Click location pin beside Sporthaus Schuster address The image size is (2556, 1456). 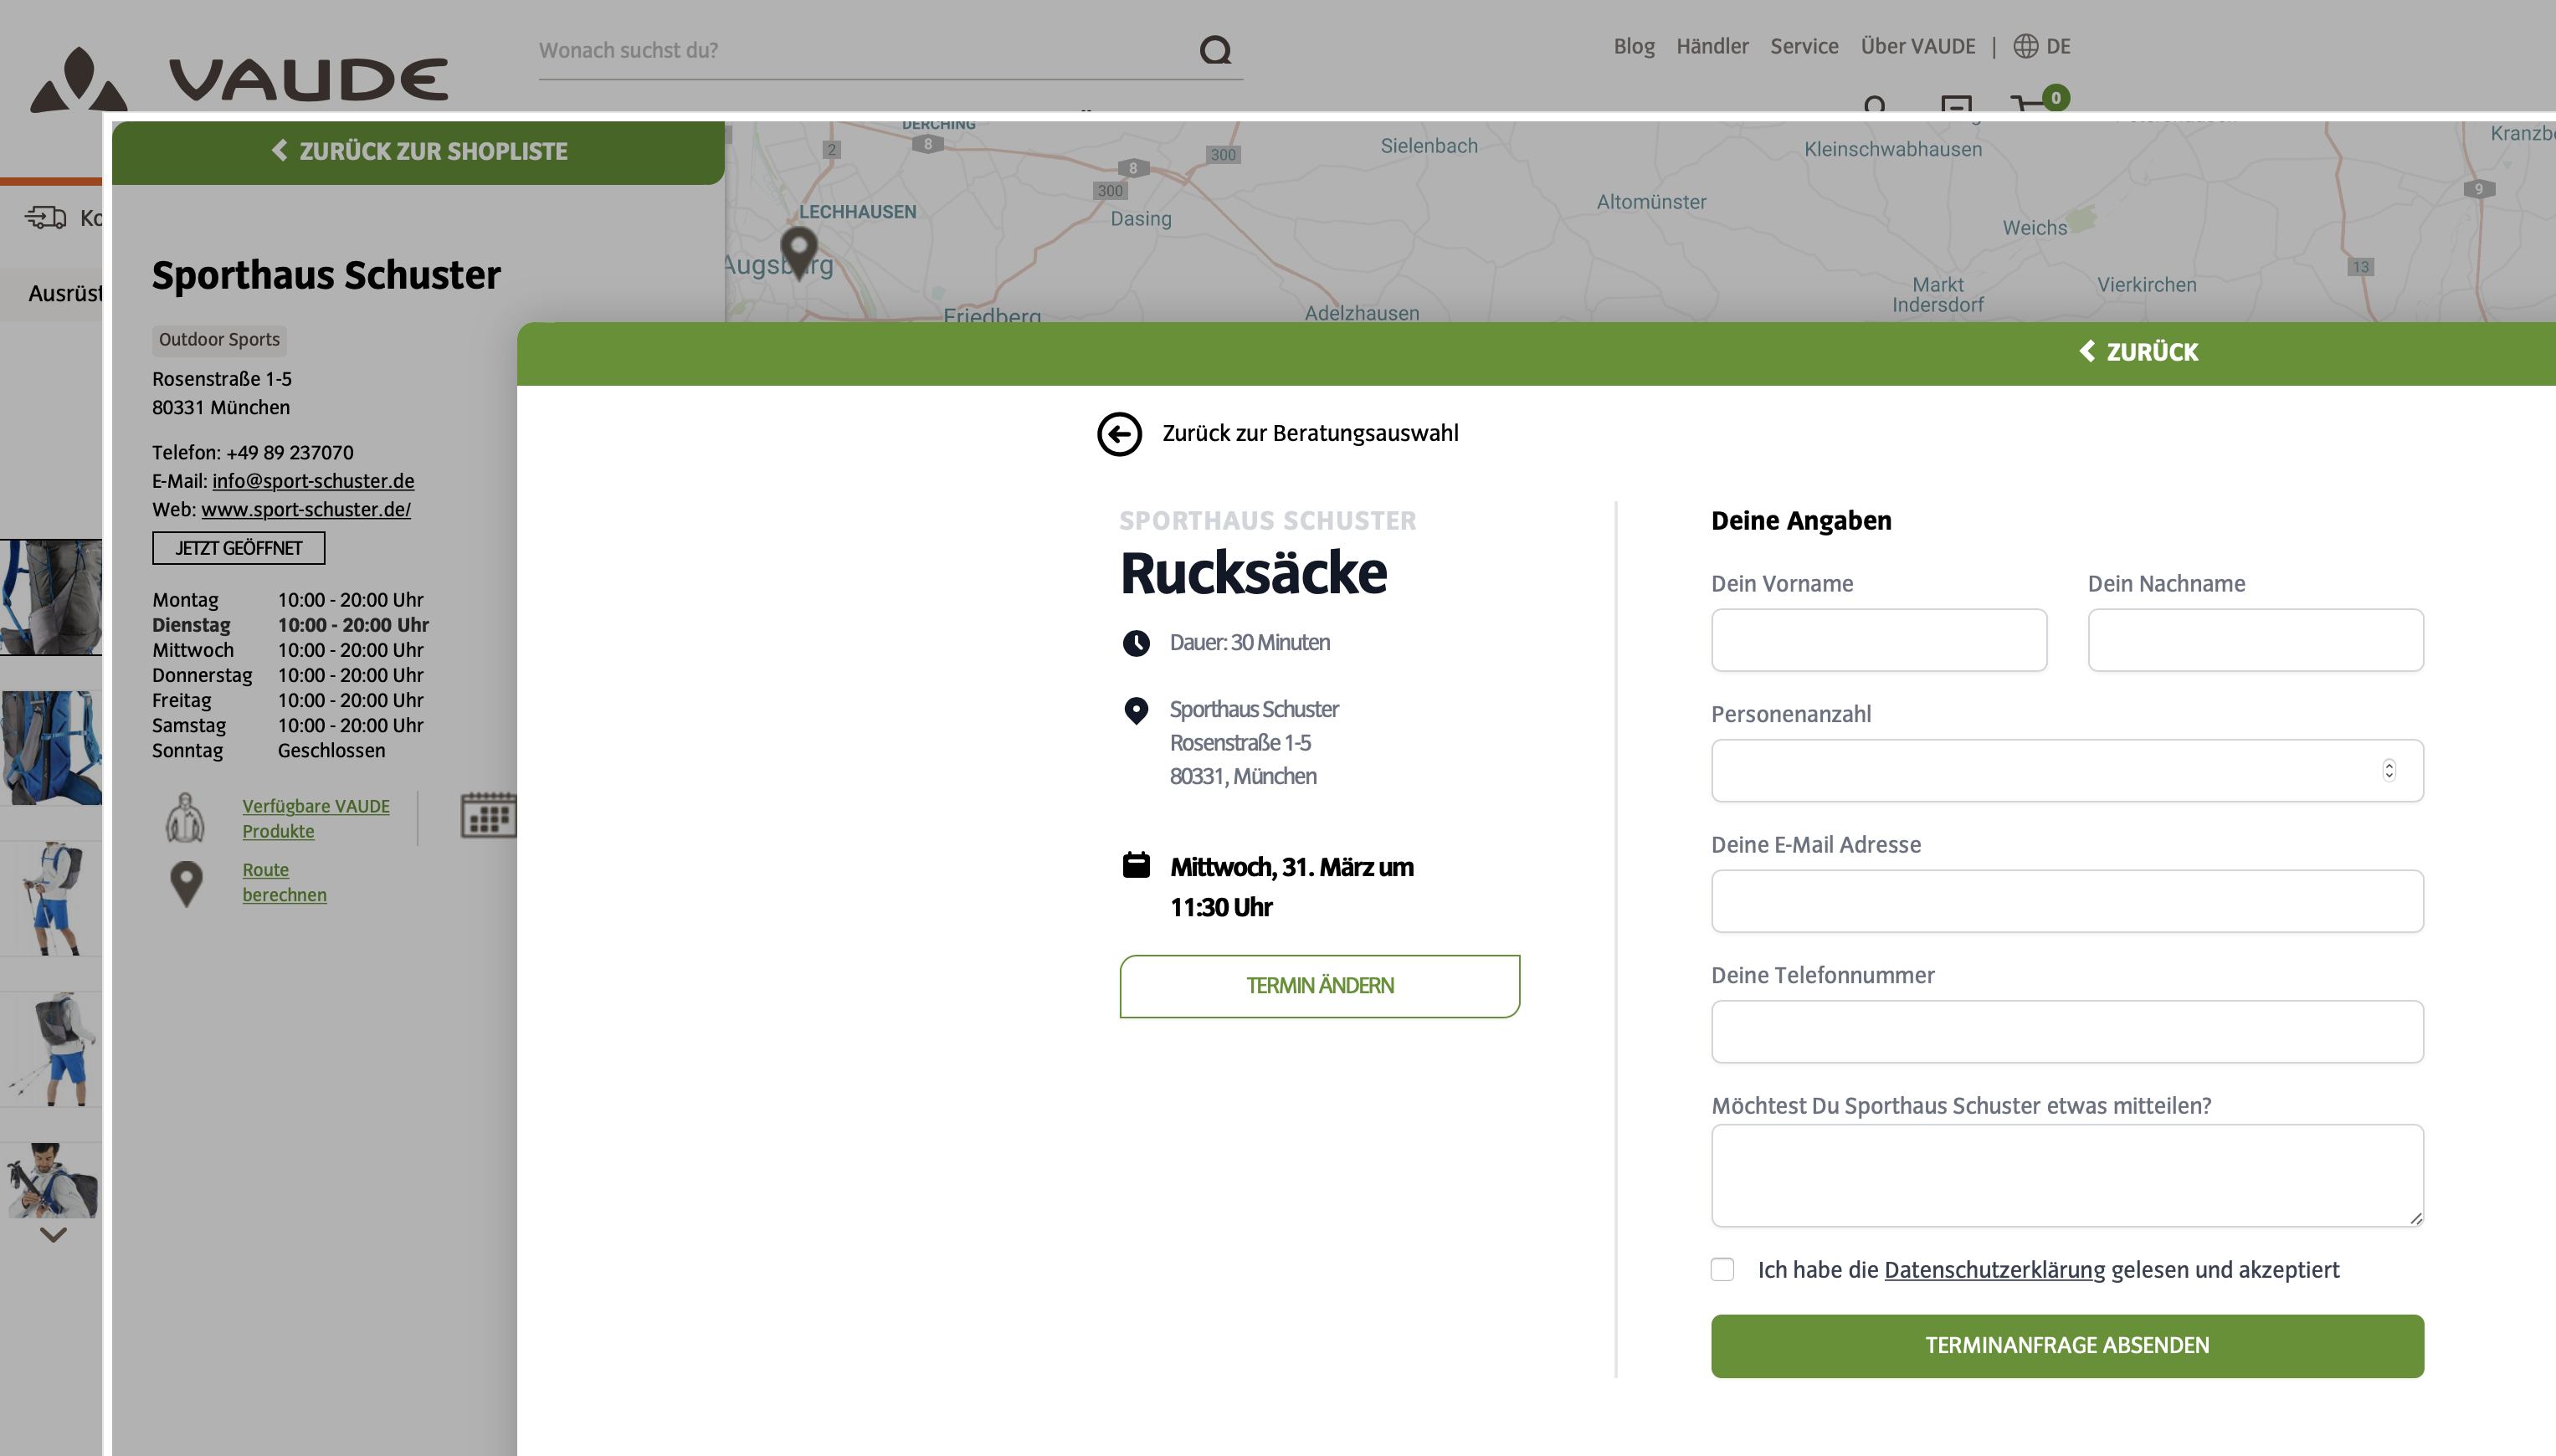click(x=1136, y=710)
